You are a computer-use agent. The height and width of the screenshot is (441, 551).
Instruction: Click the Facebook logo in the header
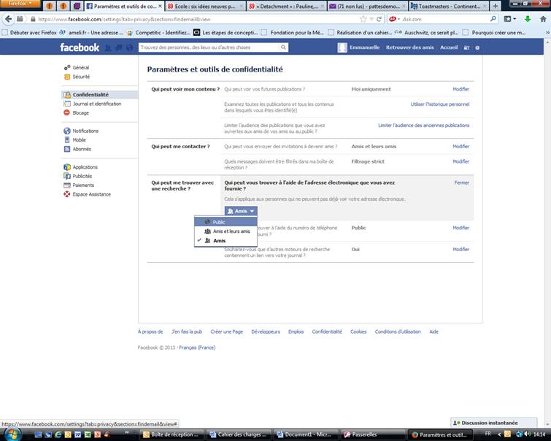tap(80, 47)
